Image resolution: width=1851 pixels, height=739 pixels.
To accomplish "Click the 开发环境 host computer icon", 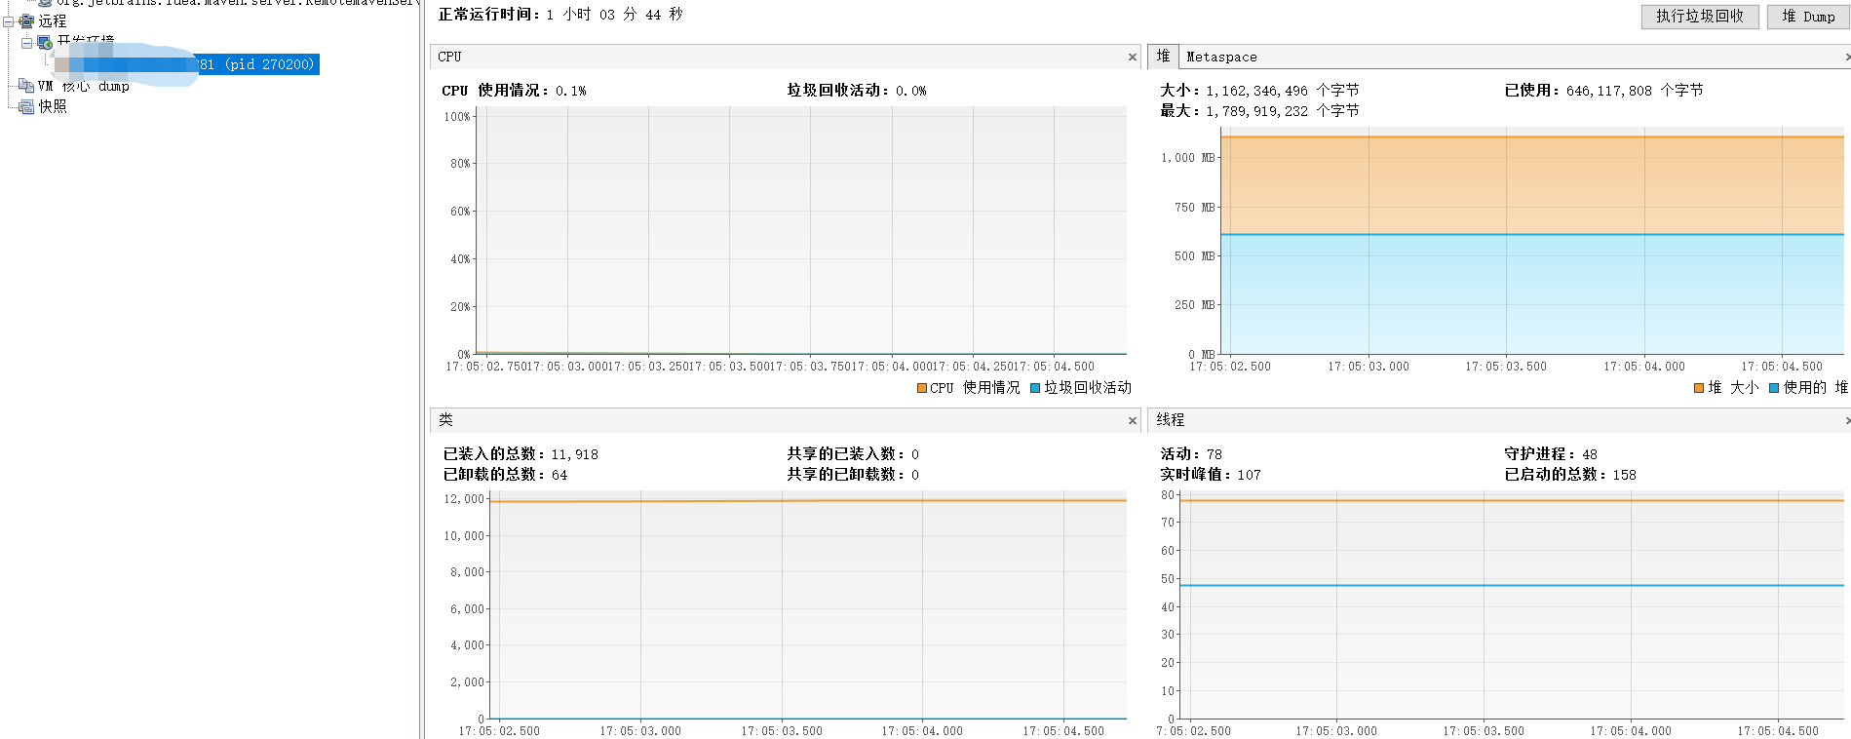I will point(45,42).
